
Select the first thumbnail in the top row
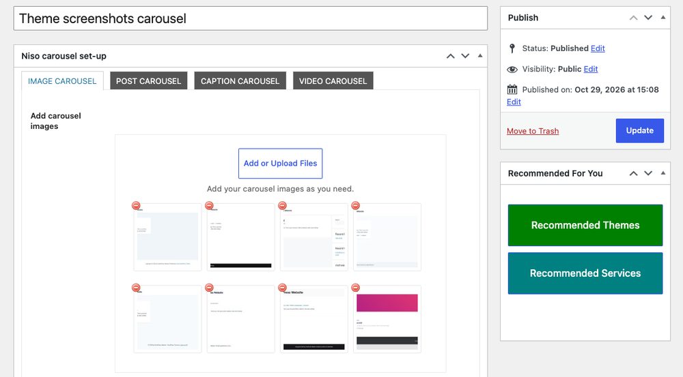168,237
